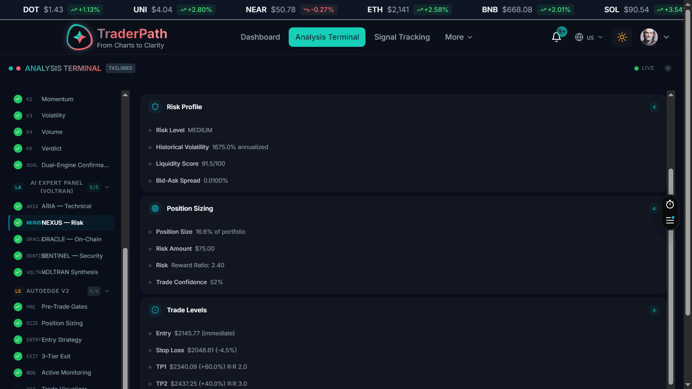
Task: Click Liquidity Score 91.5/100 row
Action: [x=403, y=164]
